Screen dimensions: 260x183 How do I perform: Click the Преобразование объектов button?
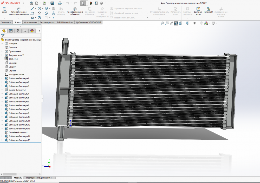[x=75, y=10]
